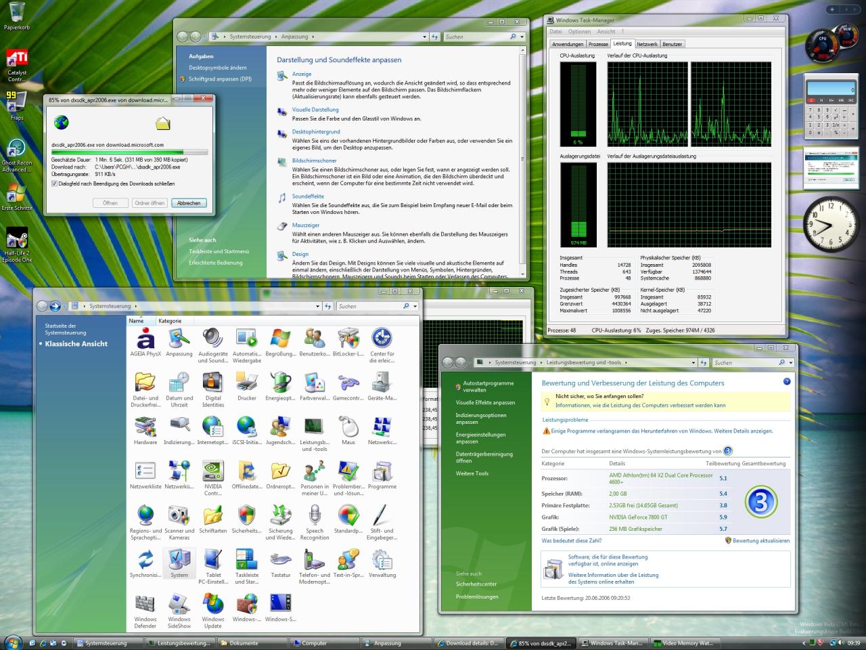Expand address bar dropdown in Leistungsbewertung window
This screenshot has height=650, width=866.
click(x=693, y=362)
